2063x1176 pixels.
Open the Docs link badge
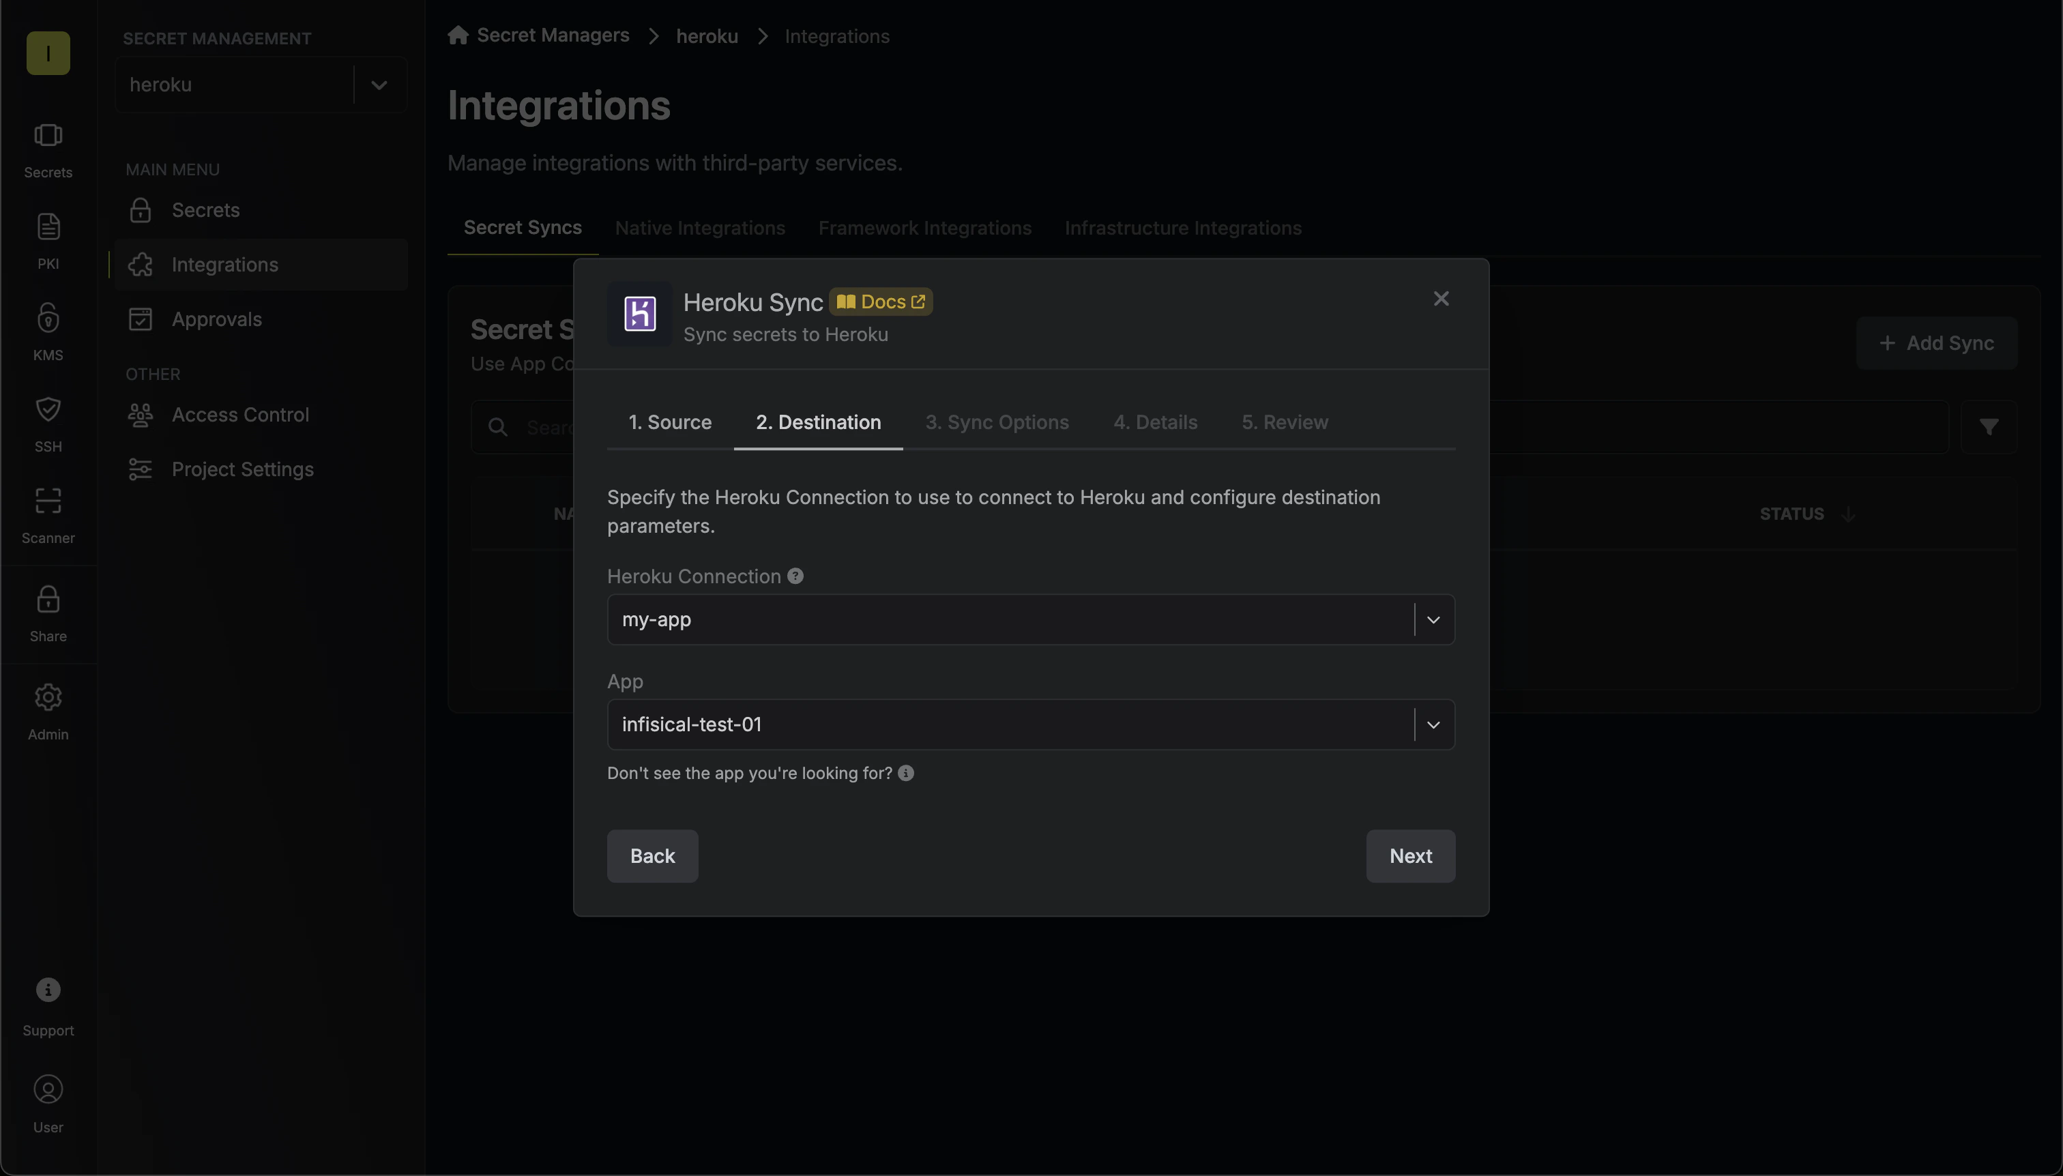(881, 302)
